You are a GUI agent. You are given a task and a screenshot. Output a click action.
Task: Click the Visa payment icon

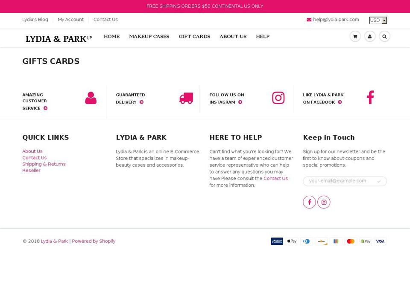[380, 241]
